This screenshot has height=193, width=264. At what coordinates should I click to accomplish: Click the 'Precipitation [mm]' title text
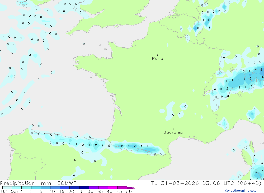[x=27, y=183]
